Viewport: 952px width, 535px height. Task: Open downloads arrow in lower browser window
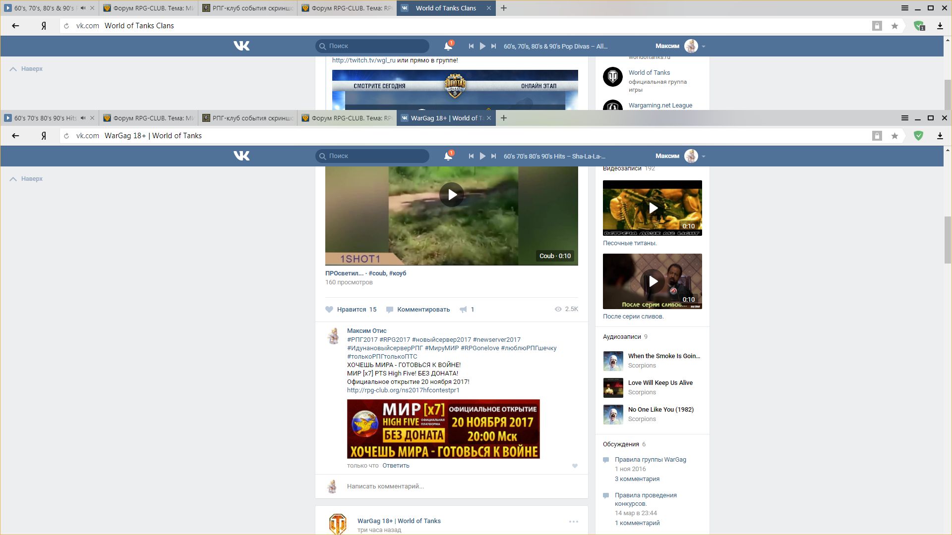pos(940,136)
